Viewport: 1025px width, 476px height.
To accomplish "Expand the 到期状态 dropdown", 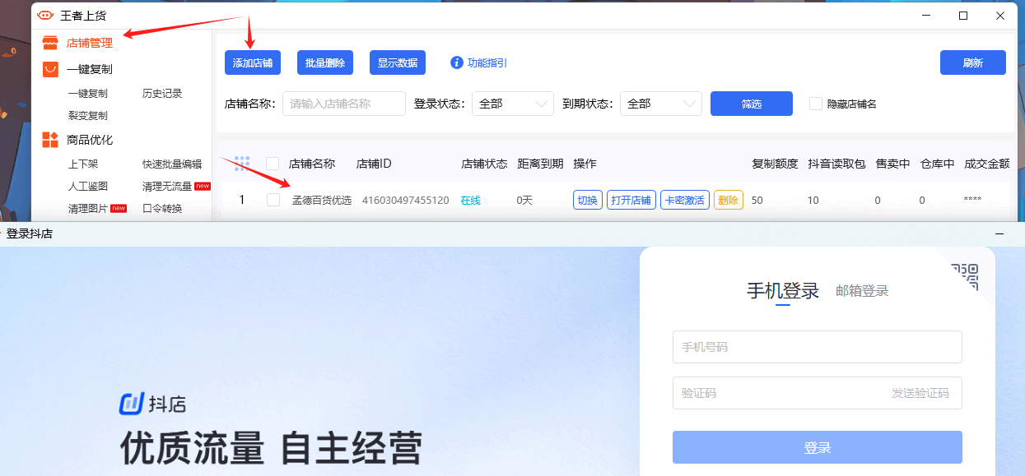I will click(660, 103).
